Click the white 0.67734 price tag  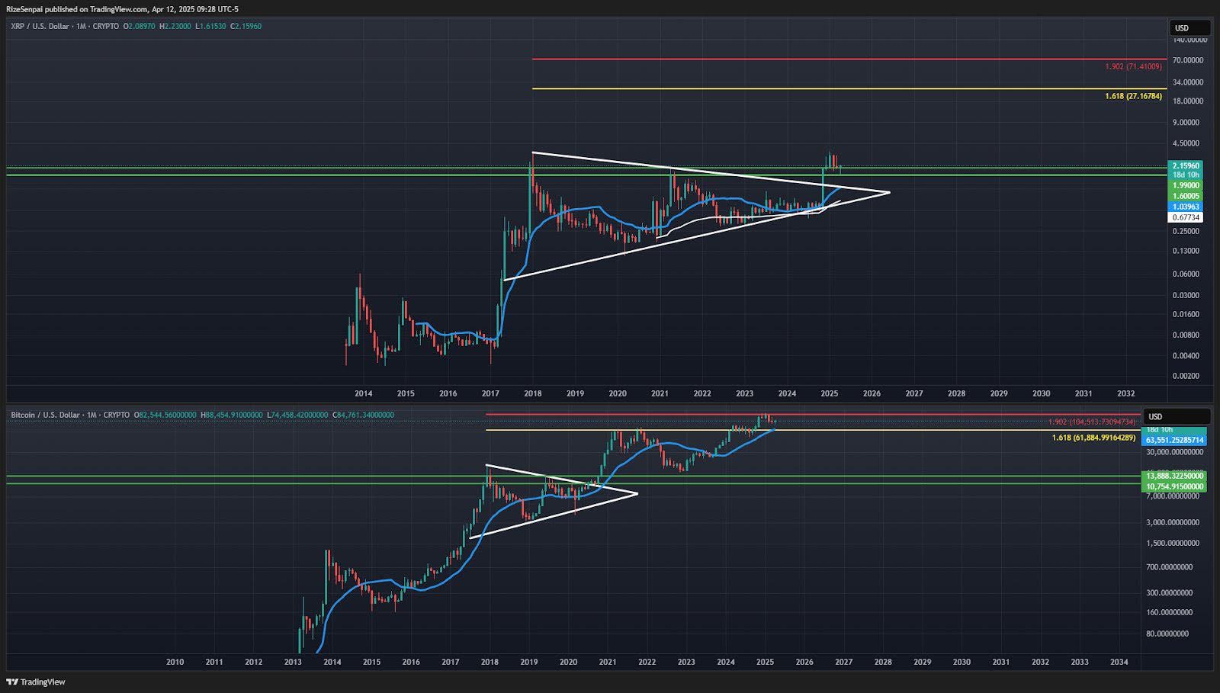coord(1186,217)
